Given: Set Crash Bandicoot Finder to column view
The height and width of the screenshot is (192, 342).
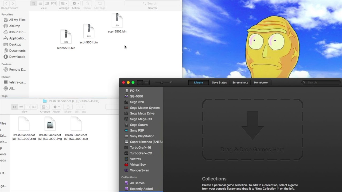Looking at the screenshot, I should click(x=28, y=107).
